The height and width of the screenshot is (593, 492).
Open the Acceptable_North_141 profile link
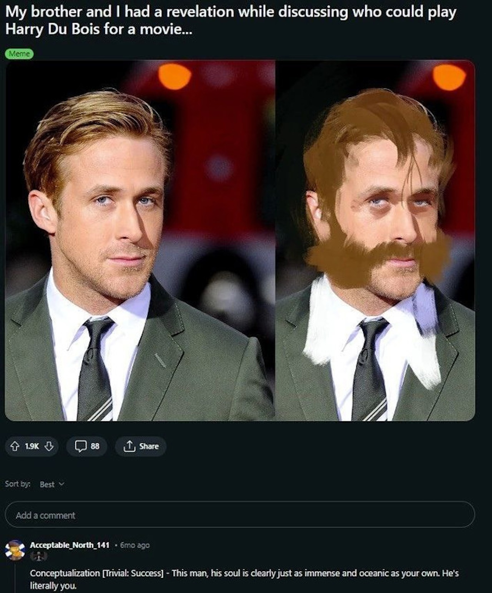click(x=69, y=545)
